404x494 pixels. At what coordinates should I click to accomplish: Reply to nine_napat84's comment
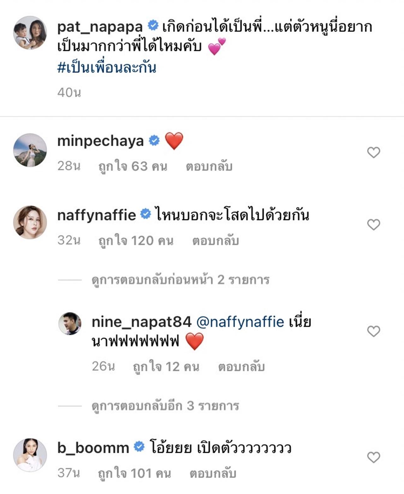[241, 367]
